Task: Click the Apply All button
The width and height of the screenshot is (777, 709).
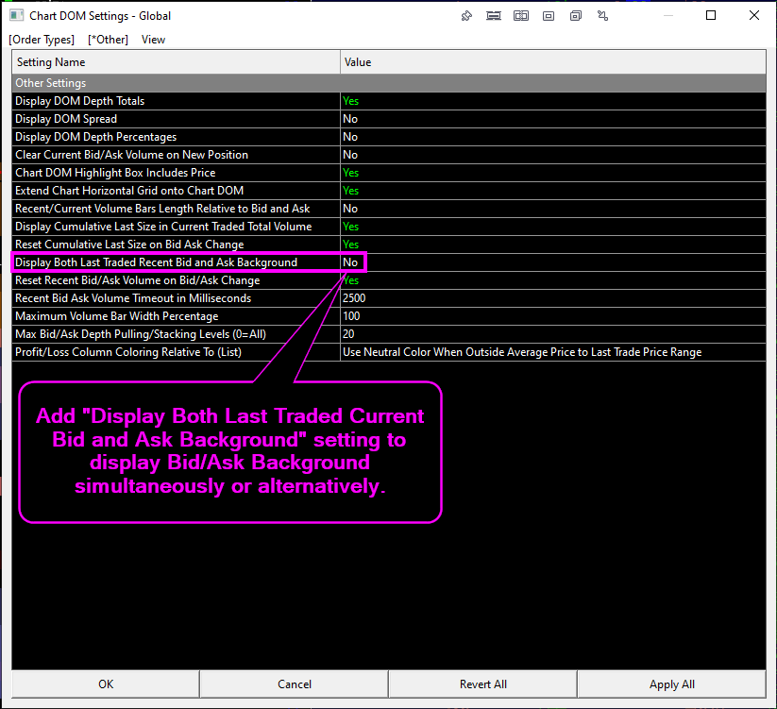Action: (x=672, y=684)
